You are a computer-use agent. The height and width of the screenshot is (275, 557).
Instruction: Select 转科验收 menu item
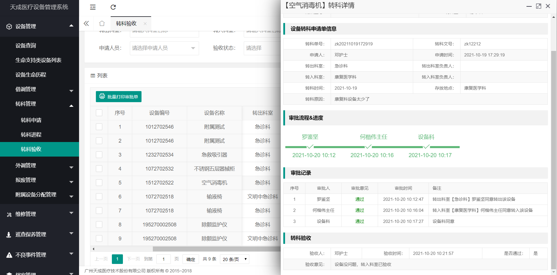pyautogui.click(x=40, y=149)
